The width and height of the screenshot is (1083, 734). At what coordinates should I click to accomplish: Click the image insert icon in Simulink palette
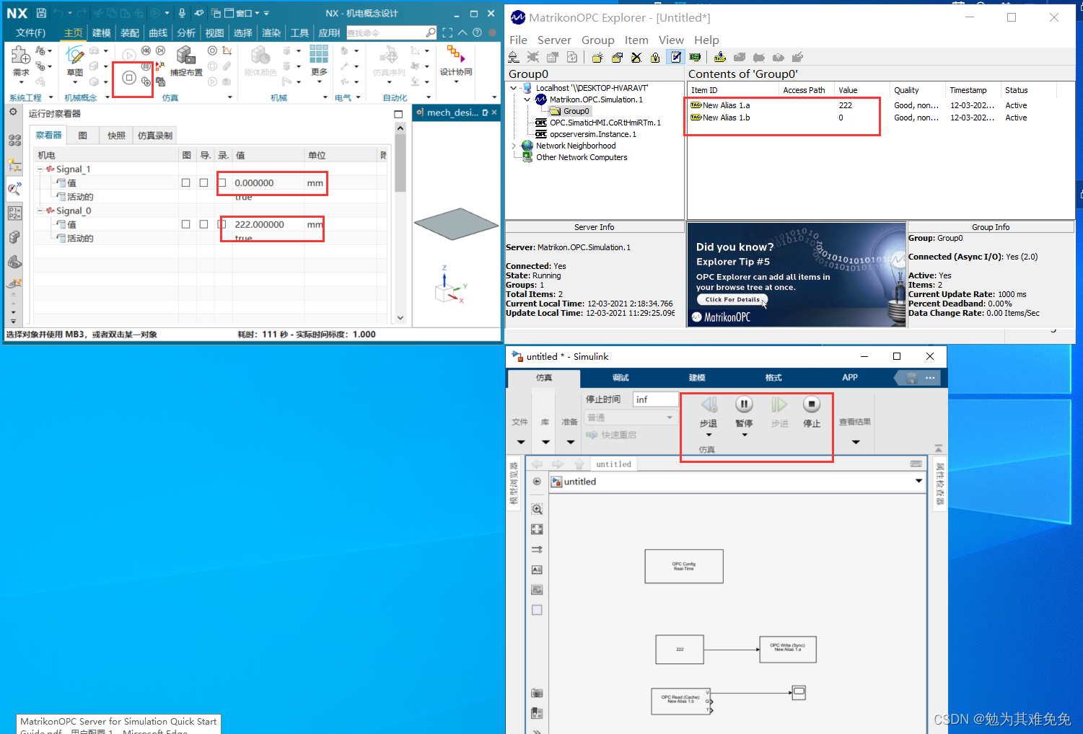pos(537,590)
